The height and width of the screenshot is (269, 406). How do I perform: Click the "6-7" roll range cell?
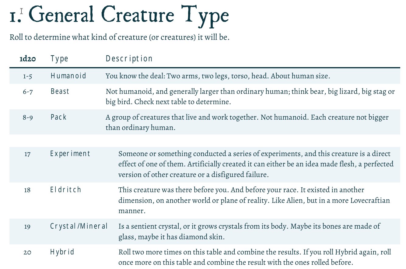(27, 92)
